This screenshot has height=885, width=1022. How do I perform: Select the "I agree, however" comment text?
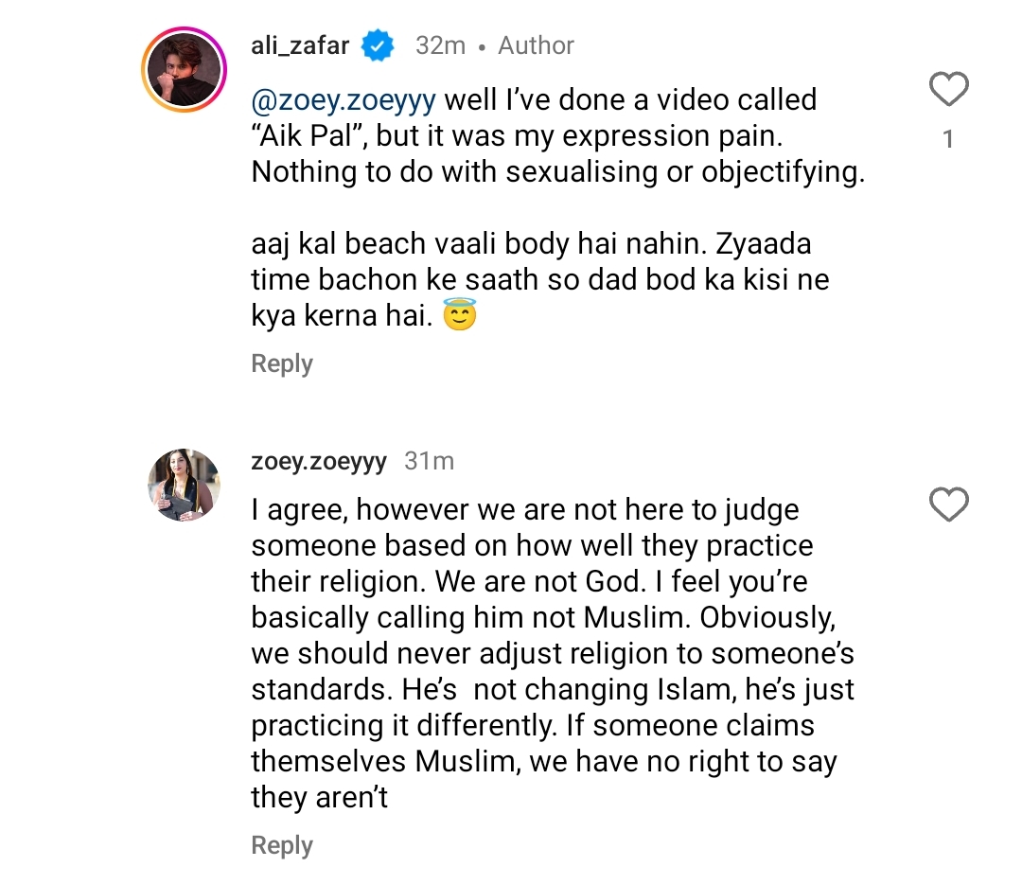pyautogui.click(x=525, y=510)
